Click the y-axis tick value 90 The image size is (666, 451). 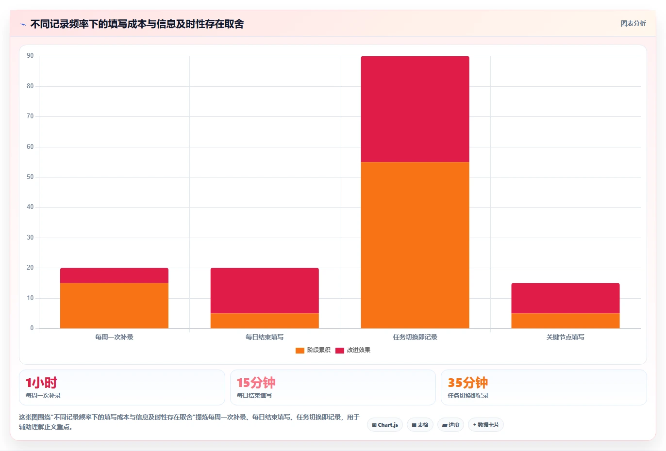coord(30,56)
